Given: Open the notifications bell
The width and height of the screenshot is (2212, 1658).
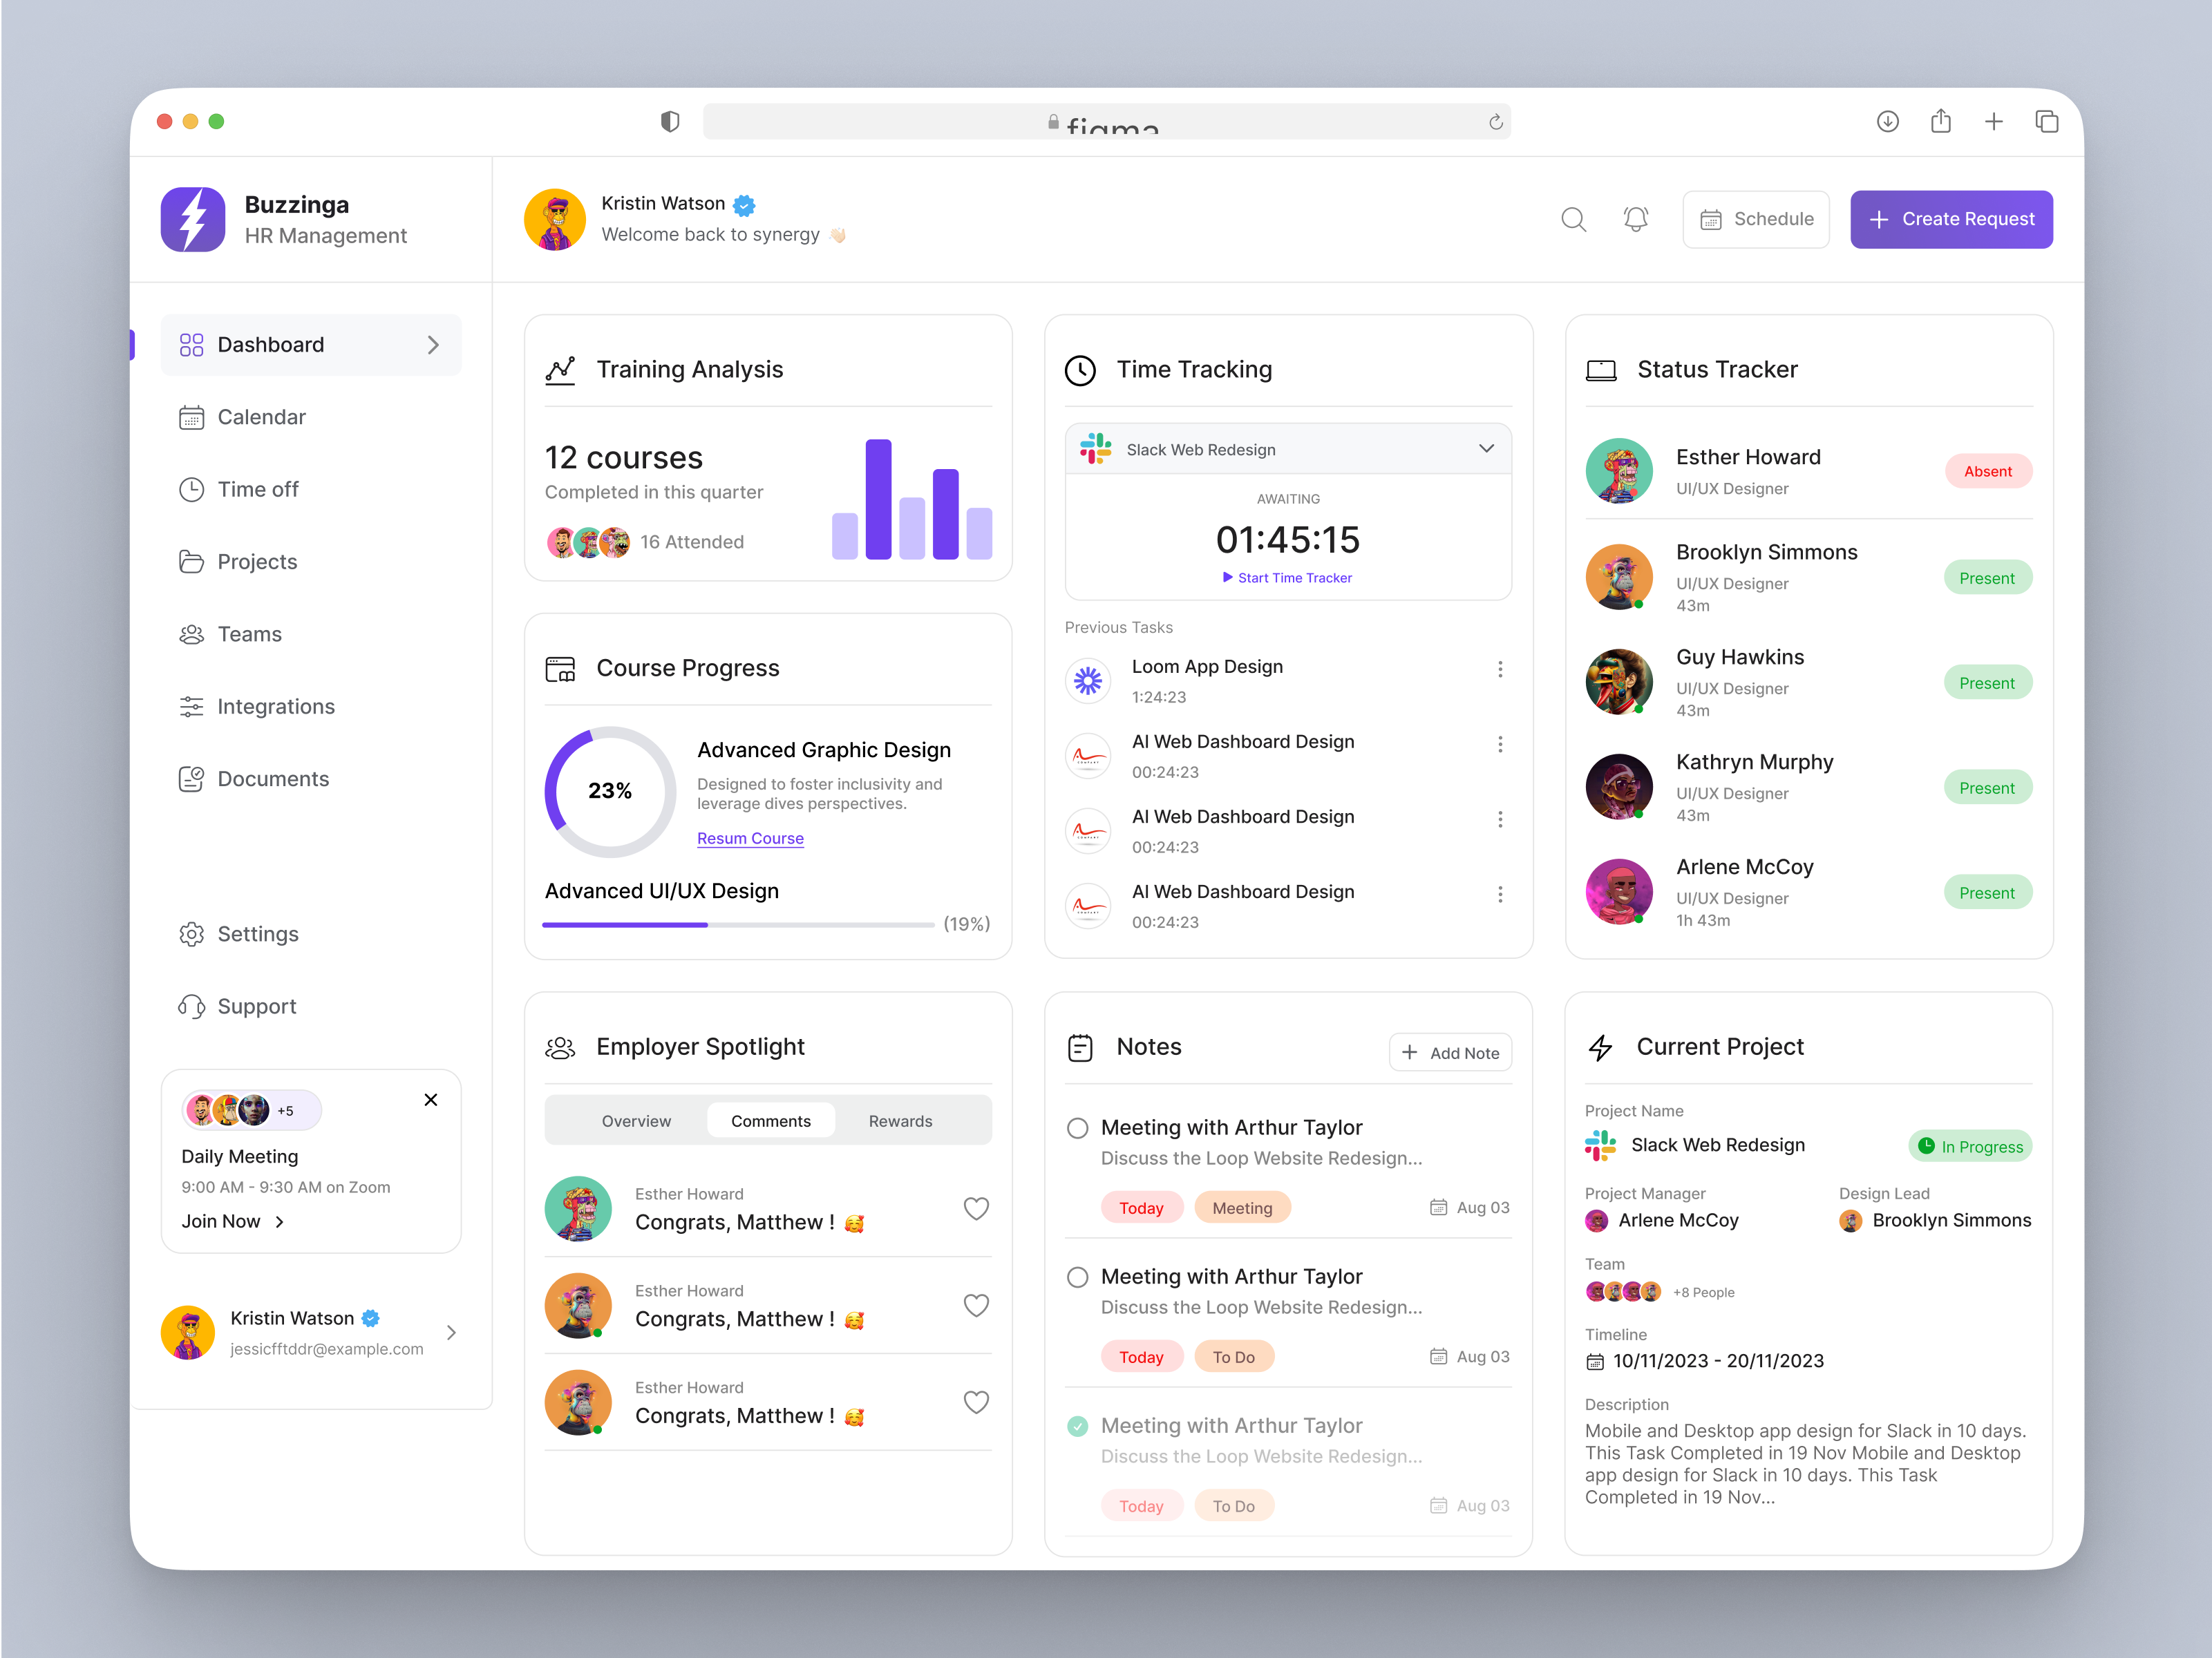Looking at the screenshot, I should click(x=1636, y=219).
